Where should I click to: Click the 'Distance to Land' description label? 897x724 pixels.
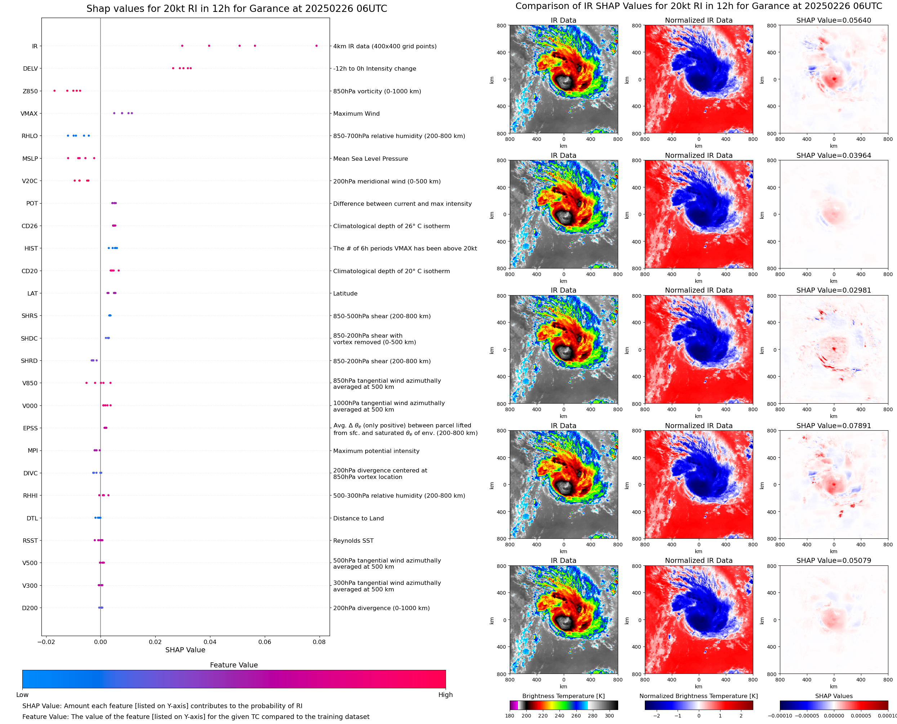(358, 518)
